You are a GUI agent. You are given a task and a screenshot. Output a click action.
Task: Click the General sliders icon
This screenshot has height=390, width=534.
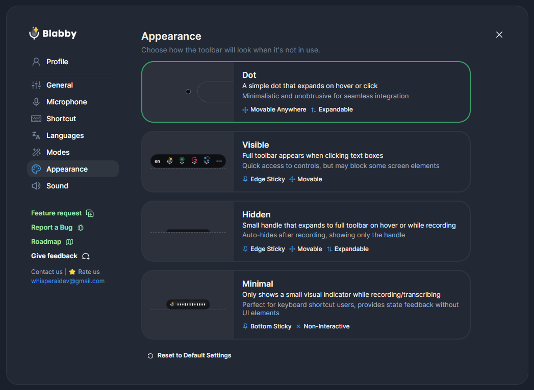[36, 85]
